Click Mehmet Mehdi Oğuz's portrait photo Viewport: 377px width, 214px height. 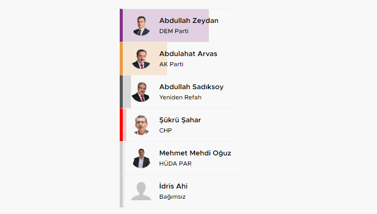pos(141,158)
